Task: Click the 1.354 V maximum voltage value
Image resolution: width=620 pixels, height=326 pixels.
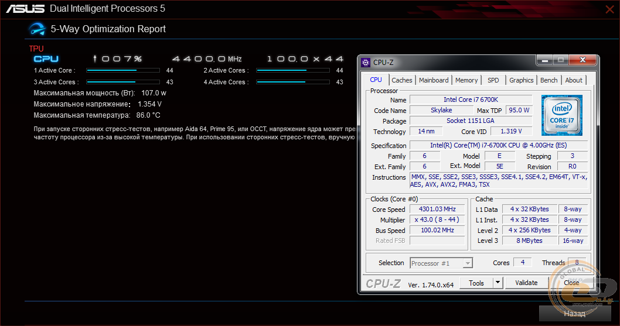Action: pyautogui.click(x=149, y=104)
